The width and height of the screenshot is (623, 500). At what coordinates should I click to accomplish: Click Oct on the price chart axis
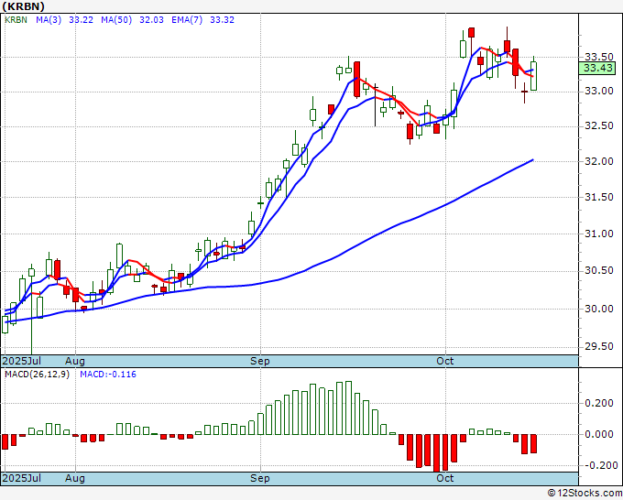point(444,361)
